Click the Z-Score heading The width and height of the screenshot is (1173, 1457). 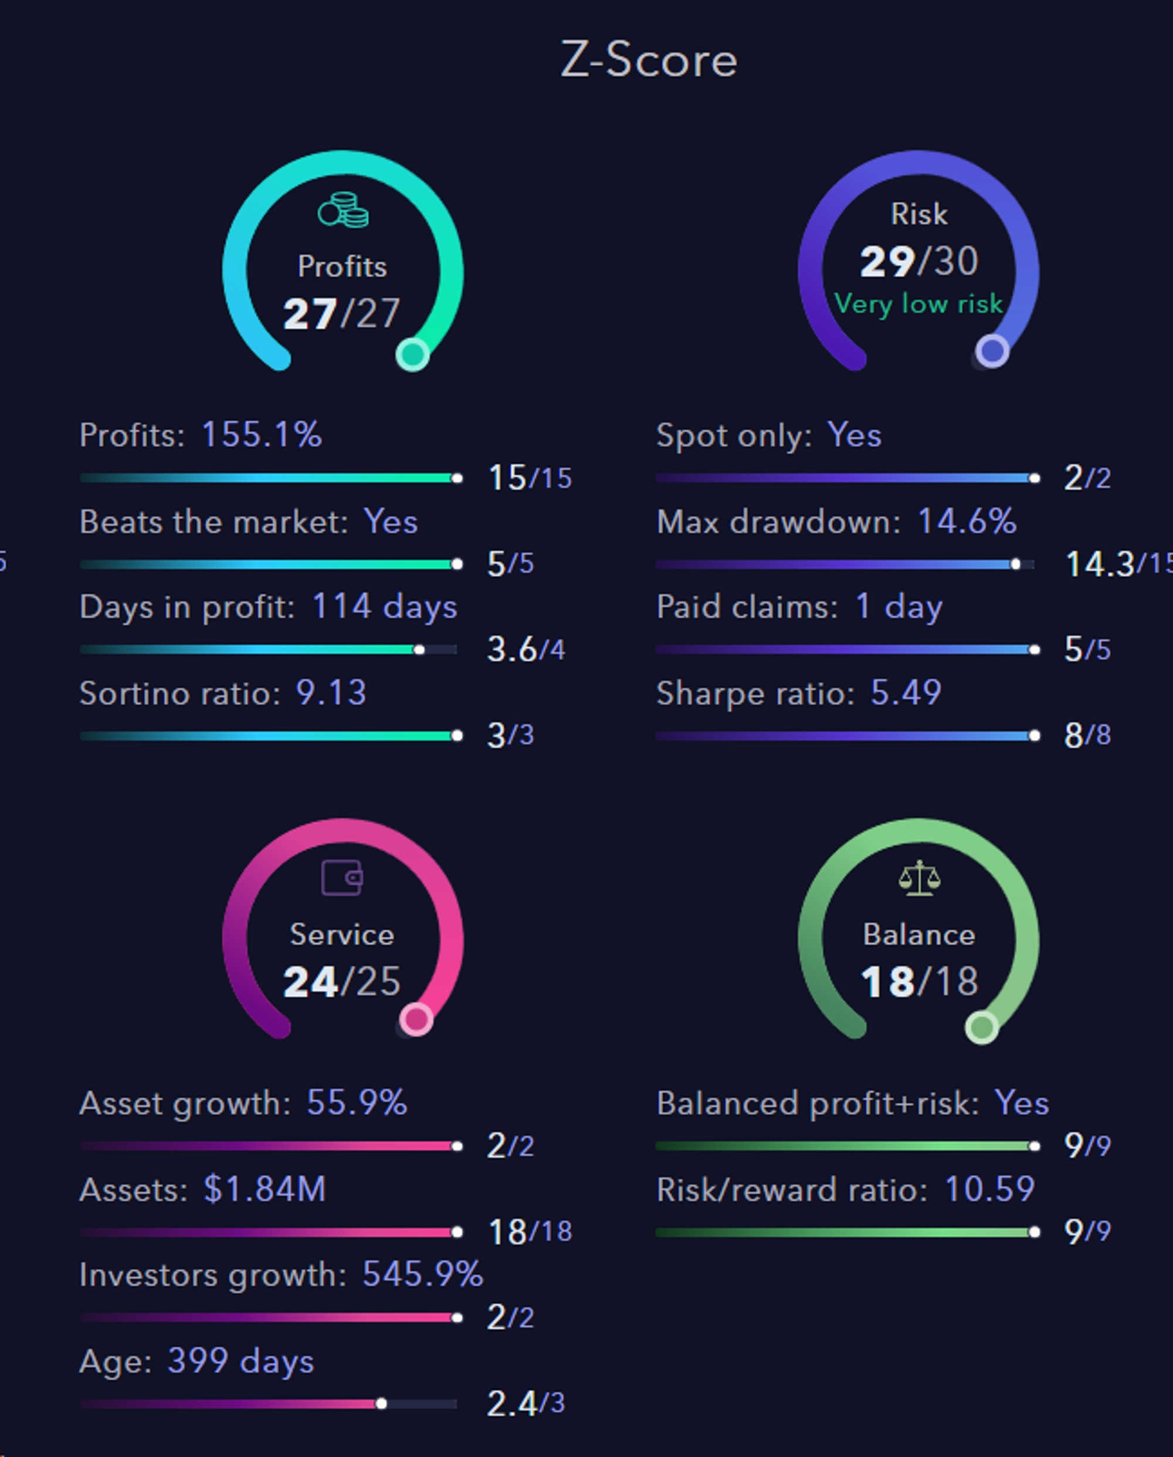[648, 59]
